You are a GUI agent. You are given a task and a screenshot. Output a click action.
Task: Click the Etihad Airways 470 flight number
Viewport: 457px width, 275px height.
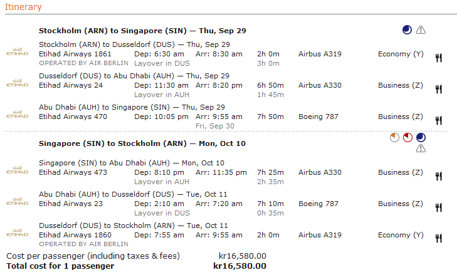73,117
